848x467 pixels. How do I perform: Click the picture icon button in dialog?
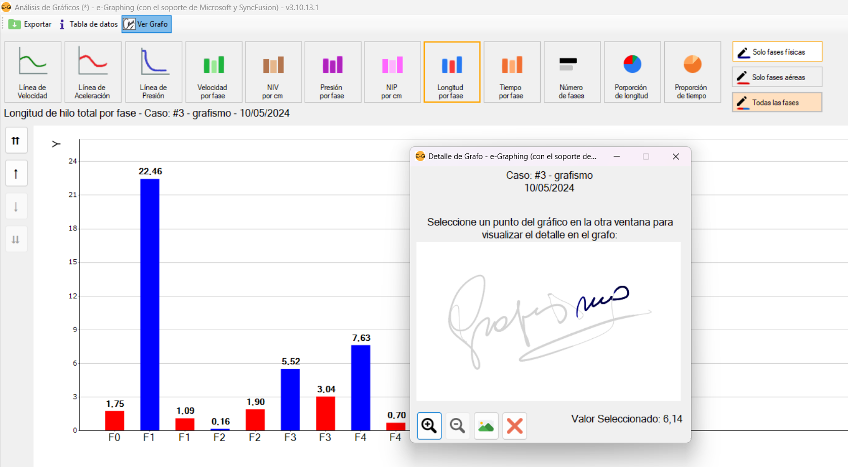486,425
